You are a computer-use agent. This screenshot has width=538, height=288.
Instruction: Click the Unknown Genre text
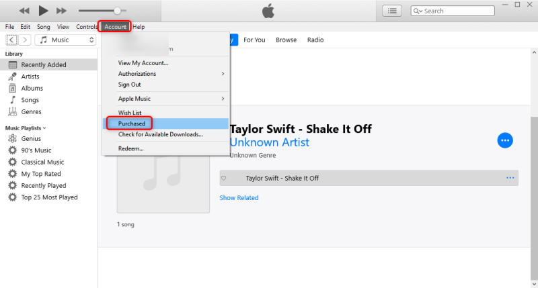click(253, 156)
